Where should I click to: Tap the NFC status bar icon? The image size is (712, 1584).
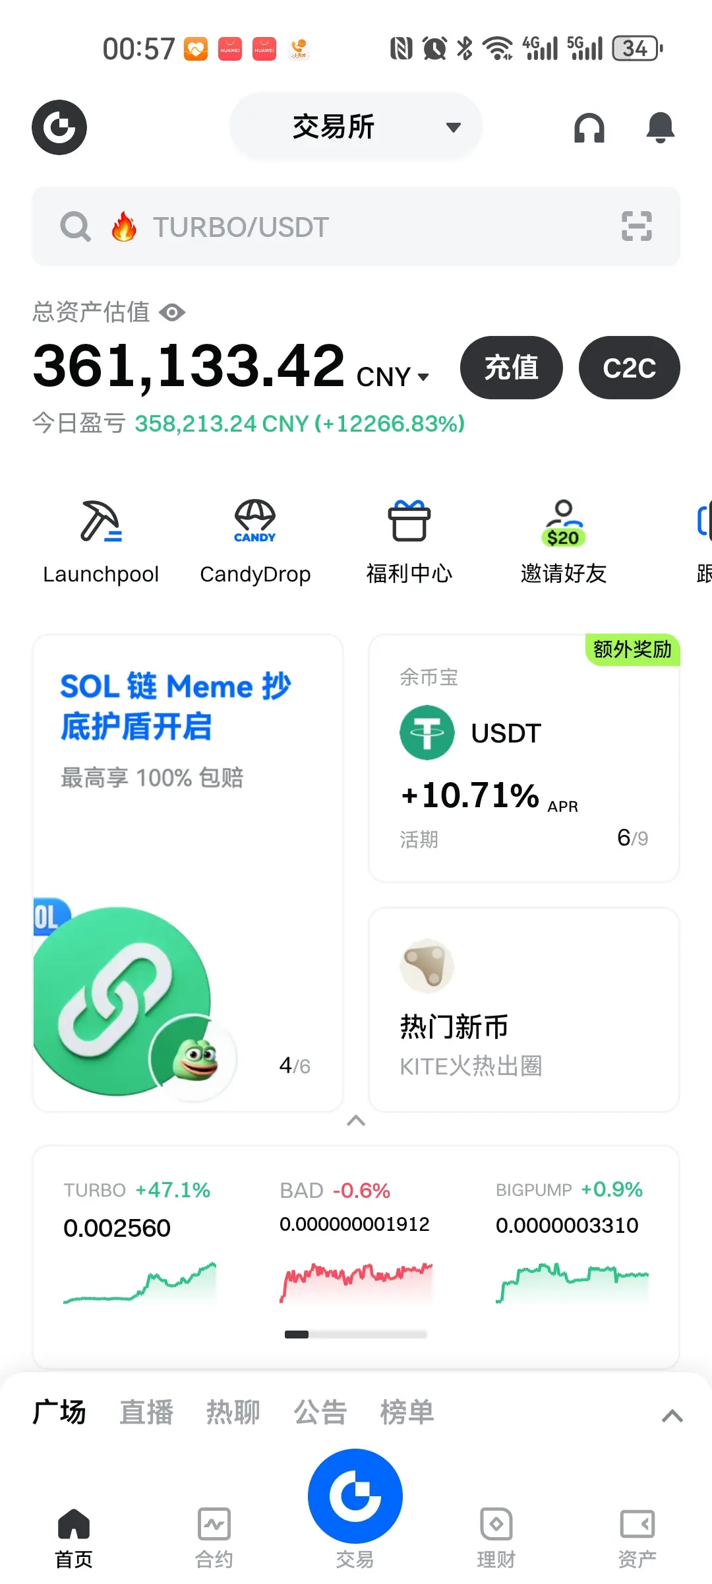click(401, 48)
